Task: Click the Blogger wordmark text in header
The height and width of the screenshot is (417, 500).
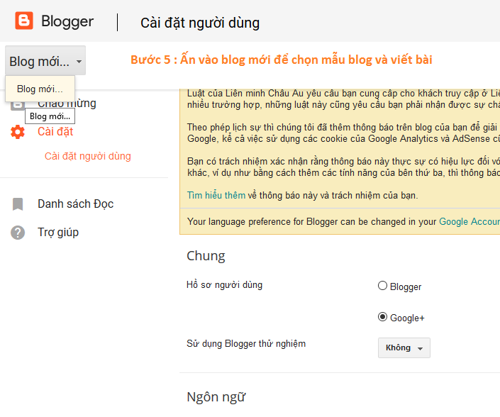Action: click(x=67, y=22)
